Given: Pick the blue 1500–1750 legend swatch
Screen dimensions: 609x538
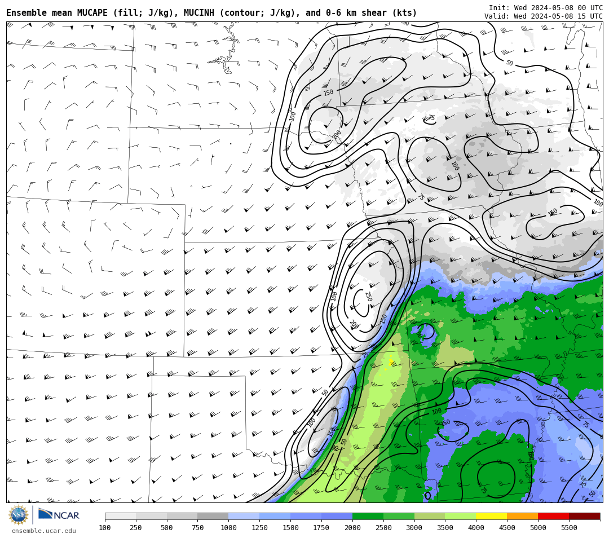Looking at the screenshot, I should [306, 516].
